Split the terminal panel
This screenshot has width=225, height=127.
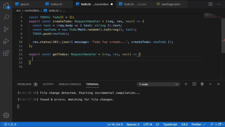coord(194,84)
